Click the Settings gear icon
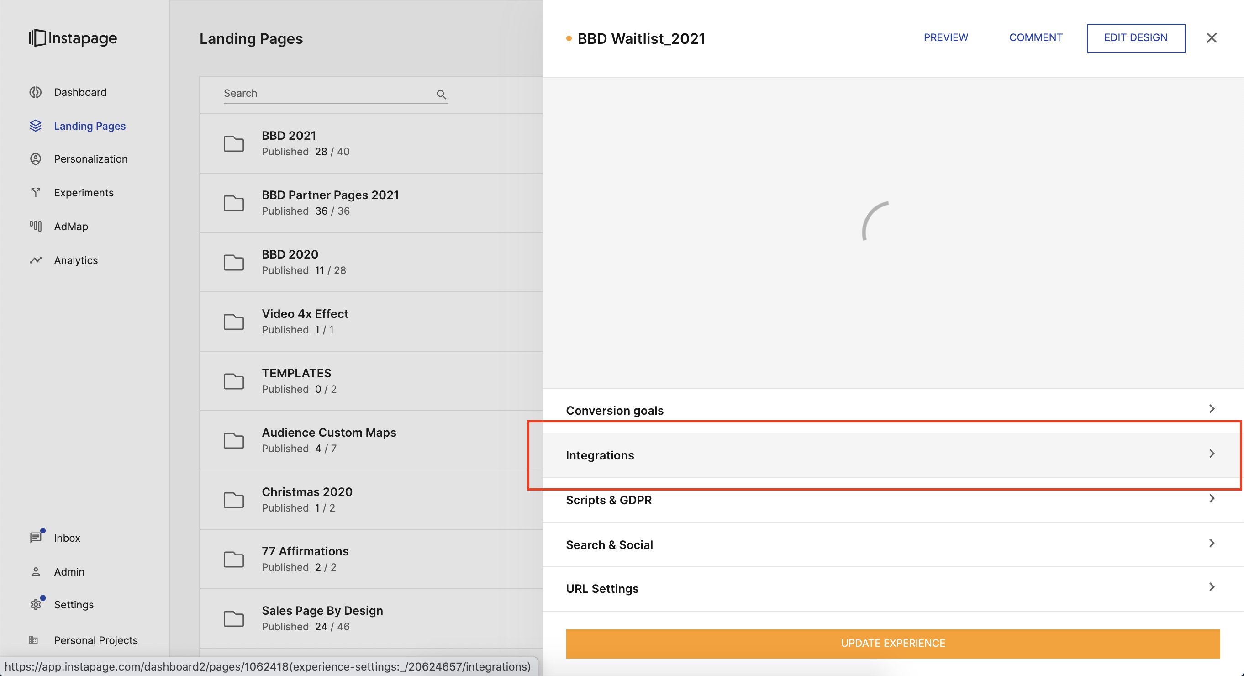Screen dimensions: 1244x676 tap(35, 605)
